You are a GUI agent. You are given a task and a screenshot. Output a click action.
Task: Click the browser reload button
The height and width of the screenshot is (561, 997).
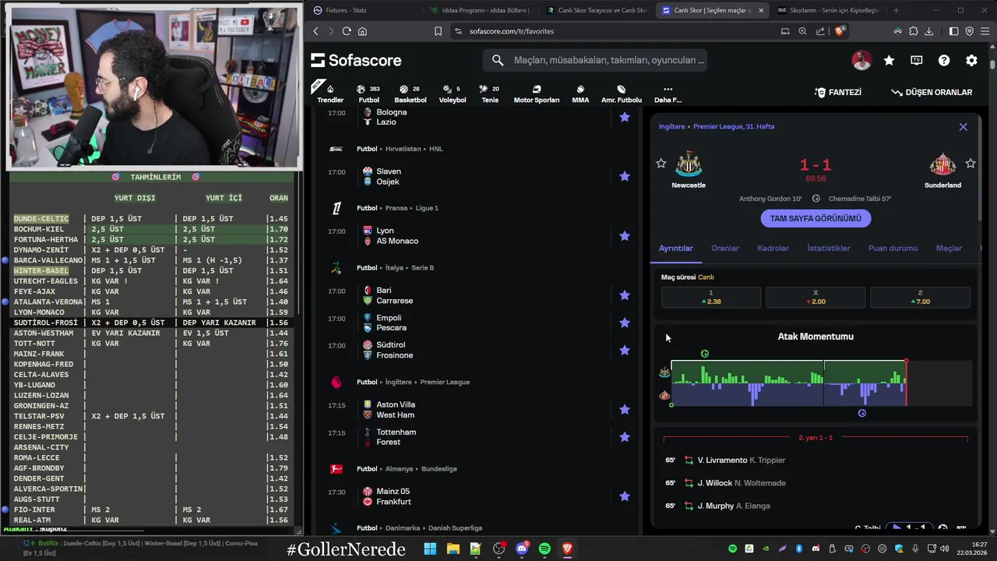(x=347, y=31)
